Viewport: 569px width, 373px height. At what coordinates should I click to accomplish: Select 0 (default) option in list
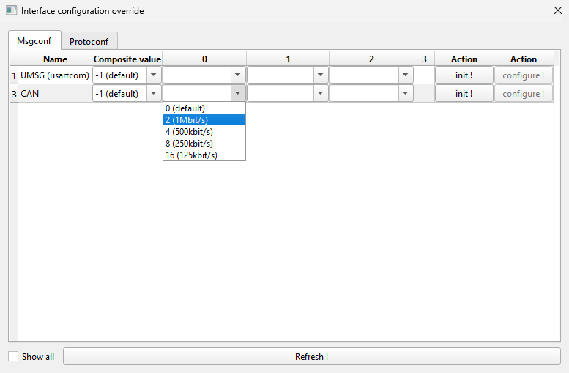(204, 108)
